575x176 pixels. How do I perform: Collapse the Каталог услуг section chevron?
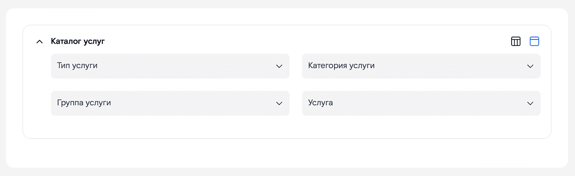[x=40, y=42]
